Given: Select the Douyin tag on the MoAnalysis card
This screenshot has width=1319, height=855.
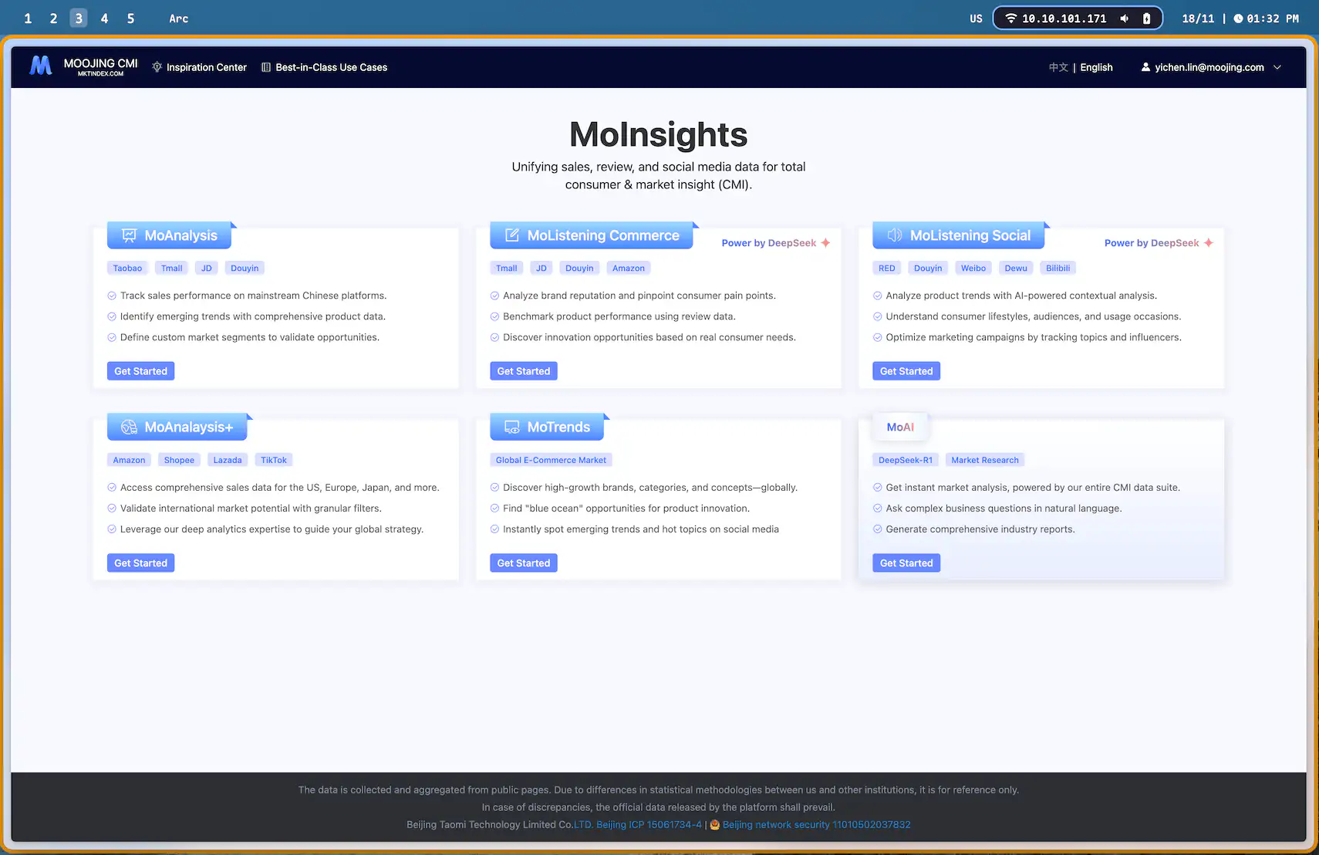Looking at the screenshot, I should [x=245, y=268].
